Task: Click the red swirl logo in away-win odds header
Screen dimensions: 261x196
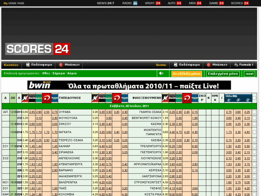Action: [187, 98]
